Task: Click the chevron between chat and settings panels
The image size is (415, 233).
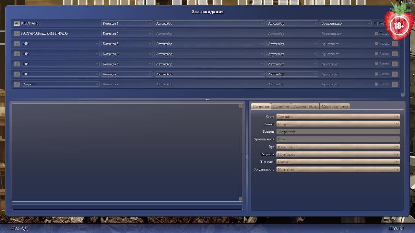Action: pyautogui.click(x=247, y=157)
